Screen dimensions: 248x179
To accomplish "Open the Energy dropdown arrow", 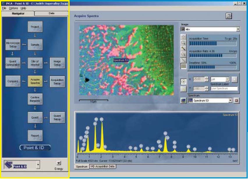I will tap(59, 163).
